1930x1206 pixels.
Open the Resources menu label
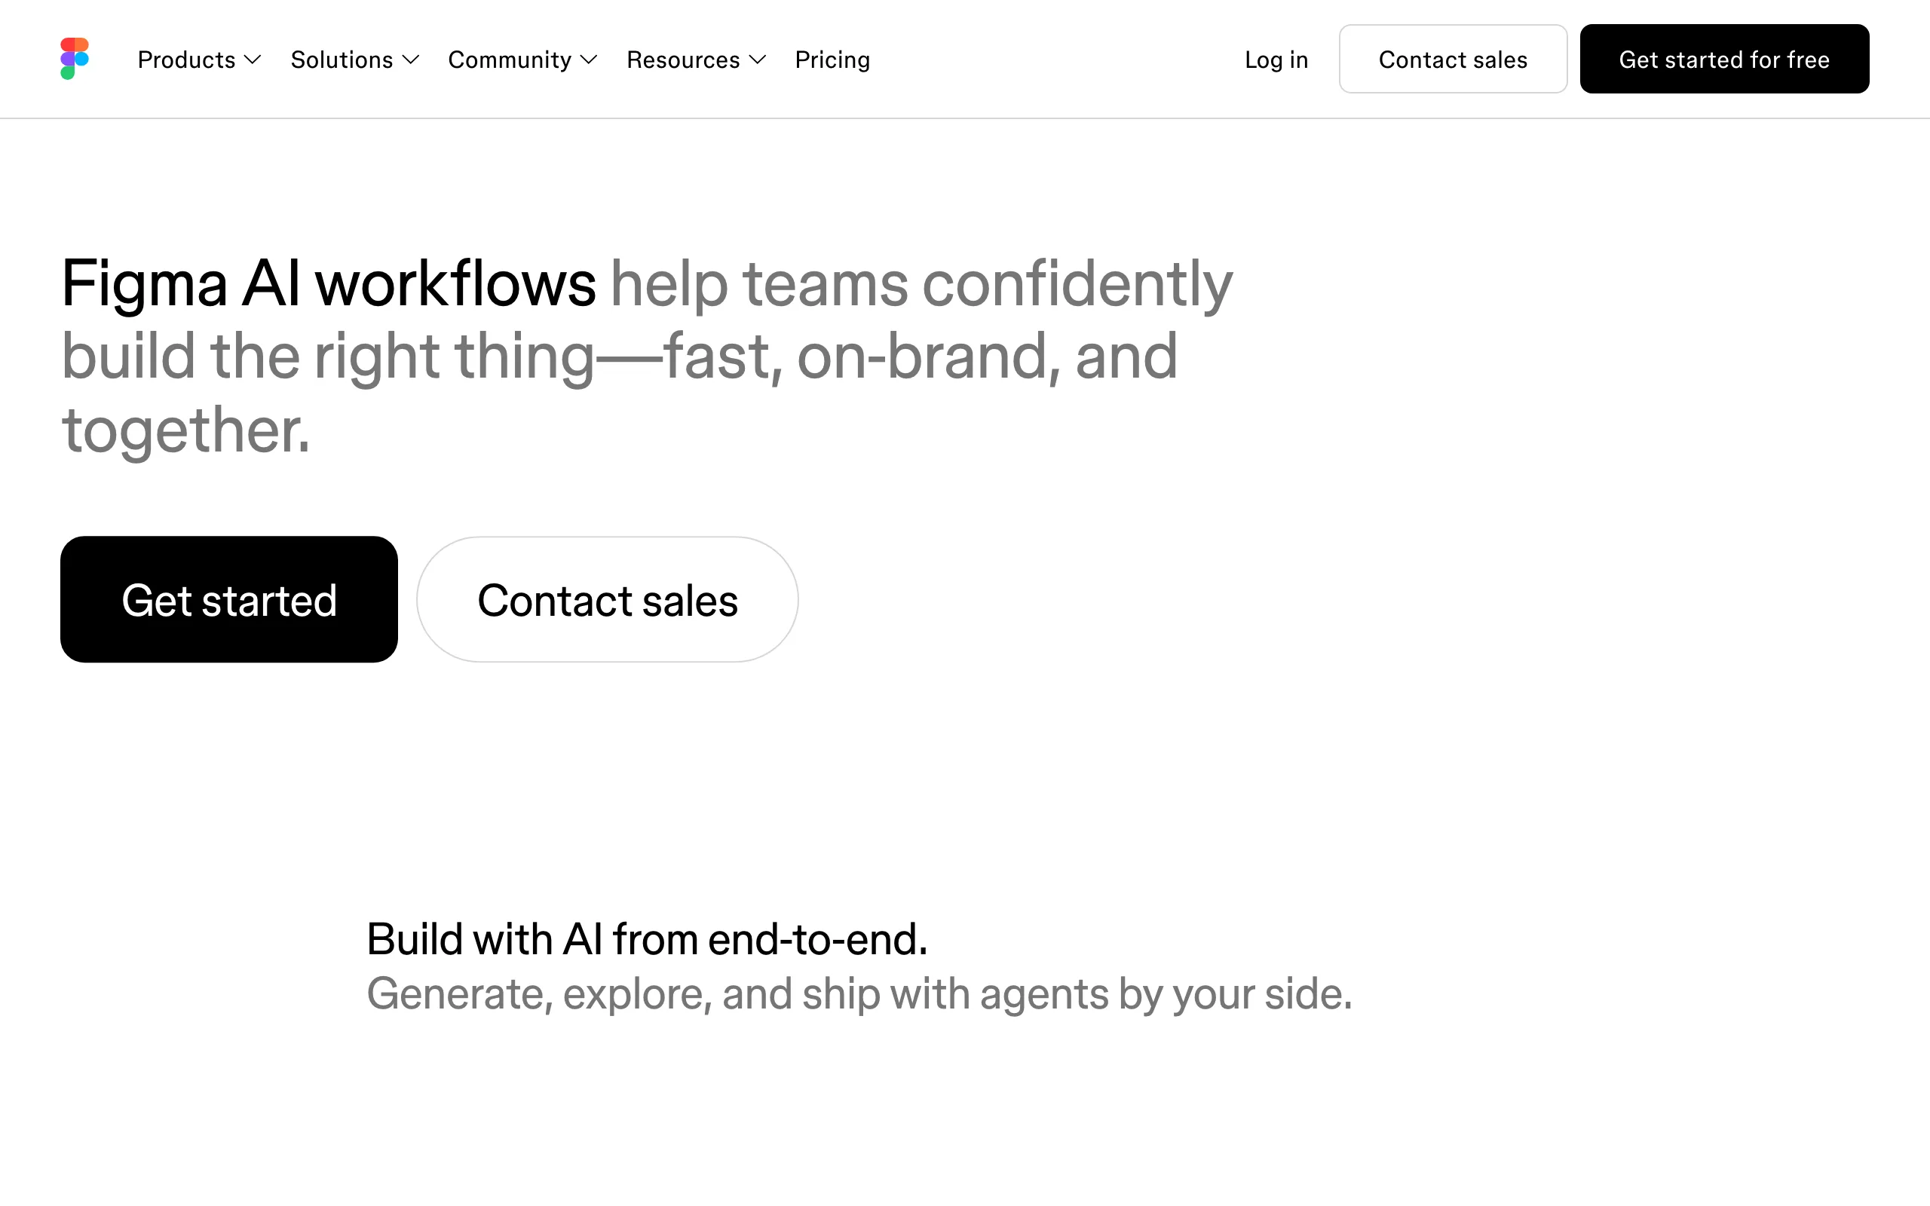(684, 60)
